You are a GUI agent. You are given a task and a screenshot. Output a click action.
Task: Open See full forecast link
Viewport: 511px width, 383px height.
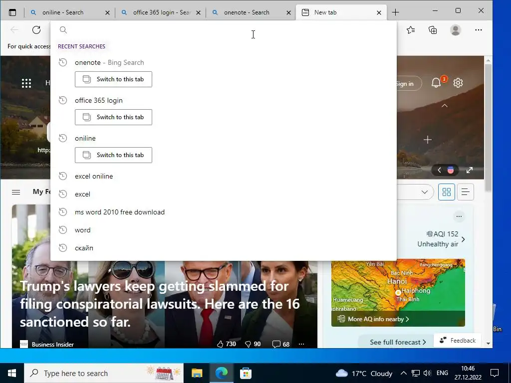[398, 342]
